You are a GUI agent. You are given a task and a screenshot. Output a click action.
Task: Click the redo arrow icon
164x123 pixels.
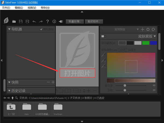coord(41,21)
